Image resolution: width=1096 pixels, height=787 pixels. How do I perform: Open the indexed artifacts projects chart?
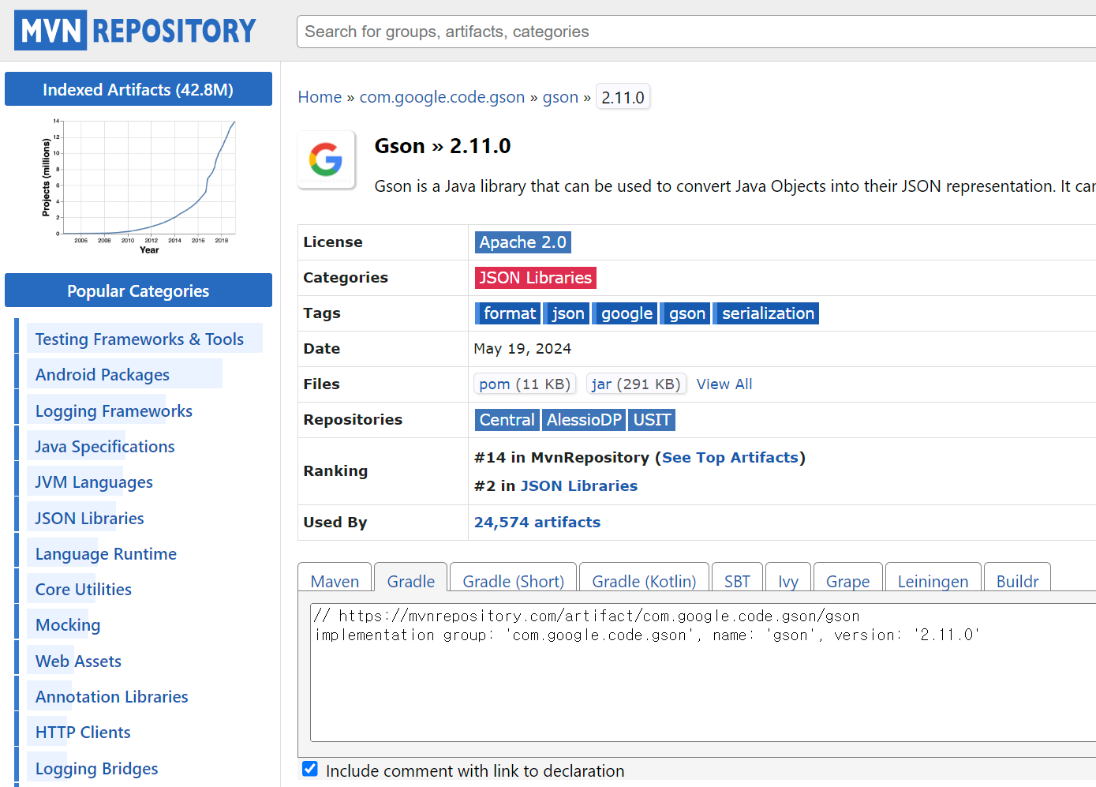tap(138, 186)
